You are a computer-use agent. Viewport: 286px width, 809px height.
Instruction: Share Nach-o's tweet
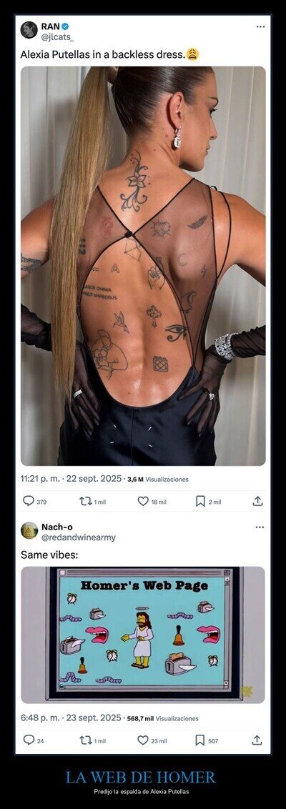257,740
